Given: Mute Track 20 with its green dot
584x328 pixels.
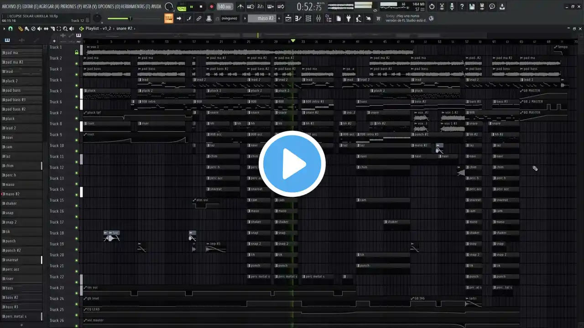Looking at the screenshot, I should coord(77,260).
